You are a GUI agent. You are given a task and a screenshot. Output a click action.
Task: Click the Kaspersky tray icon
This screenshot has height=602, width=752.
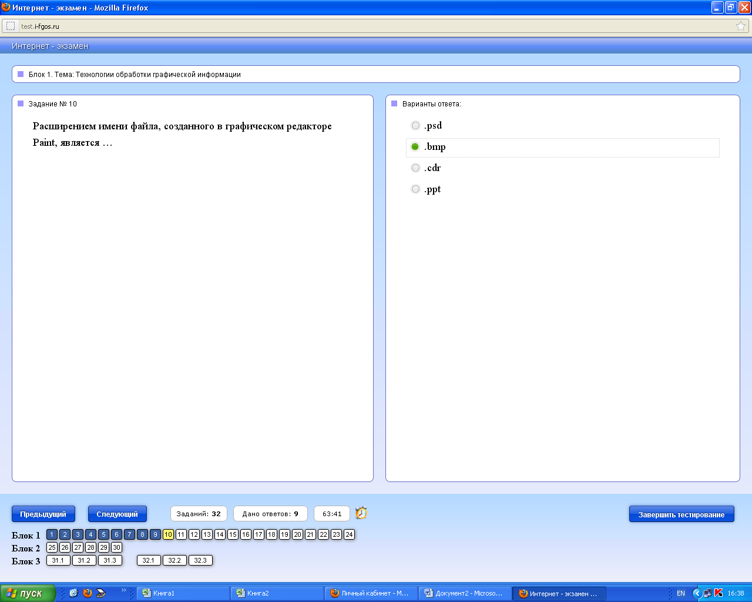coord(719,593)
